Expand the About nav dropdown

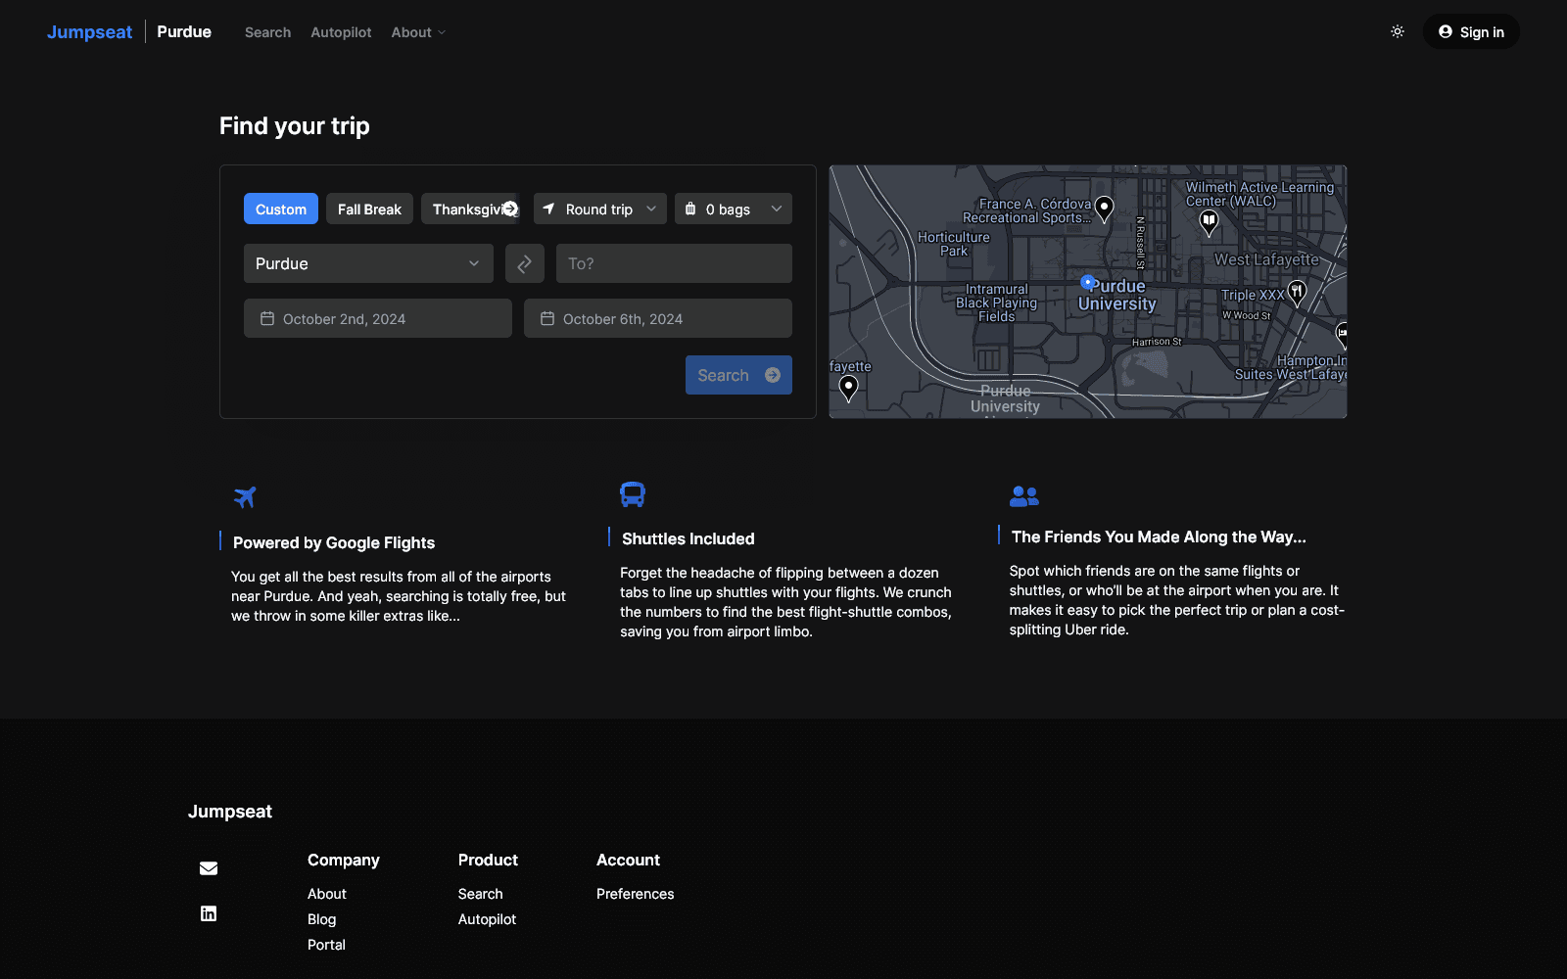tap(418, 32)
